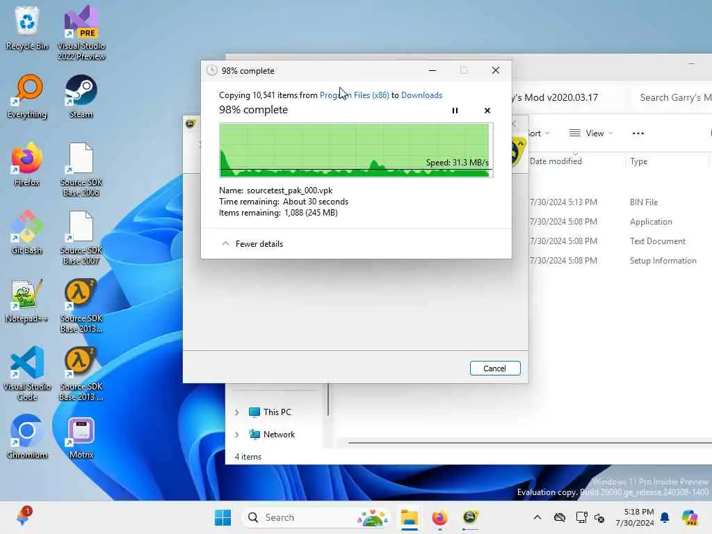Launch Notepad++ from the desktop
The image size is (712, 534).
pos(27,300)
